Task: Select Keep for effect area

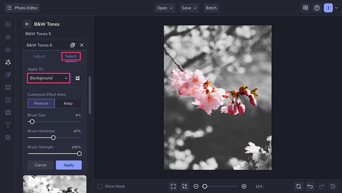Action: (68, 103)
